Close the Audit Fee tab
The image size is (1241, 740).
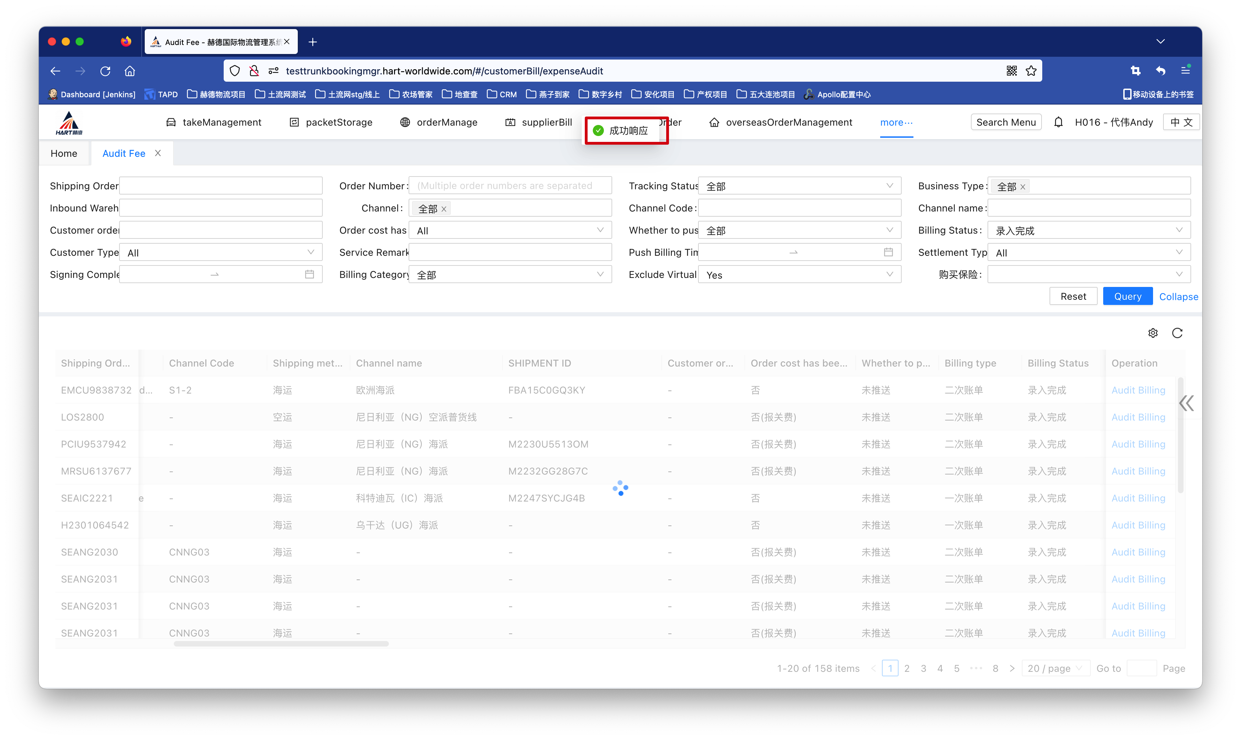[x=158, y=153]
